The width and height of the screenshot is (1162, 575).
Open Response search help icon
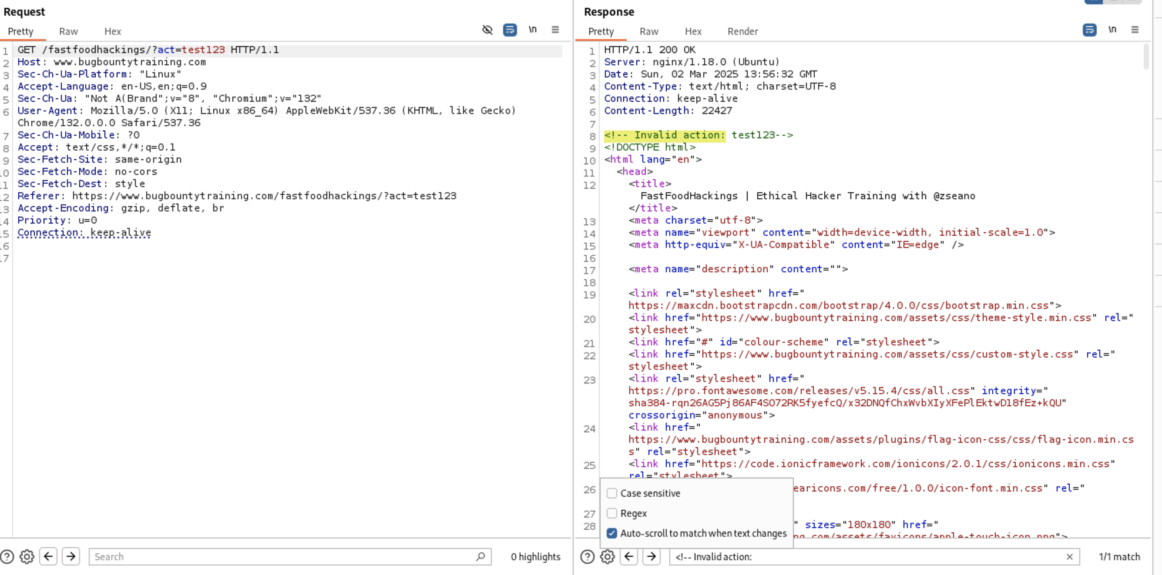(588, 556)
